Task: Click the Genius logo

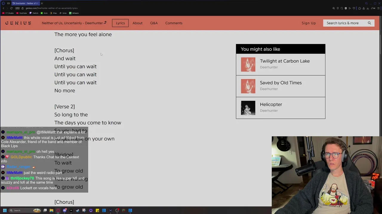Action: point(18,23)
